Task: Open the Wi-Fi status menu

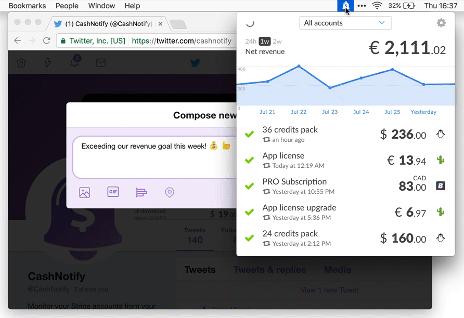Action: [377, 6]
